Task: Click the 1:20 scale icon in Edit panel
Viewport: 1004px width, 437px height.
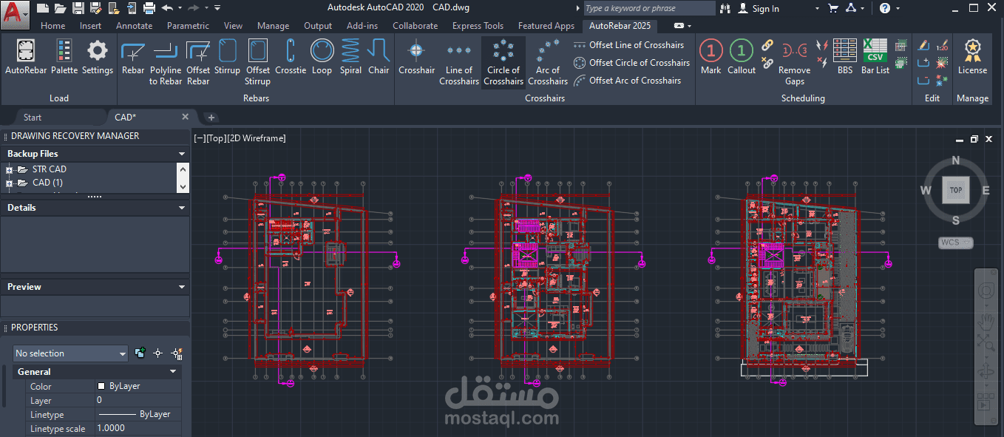Action: (942, 46)
